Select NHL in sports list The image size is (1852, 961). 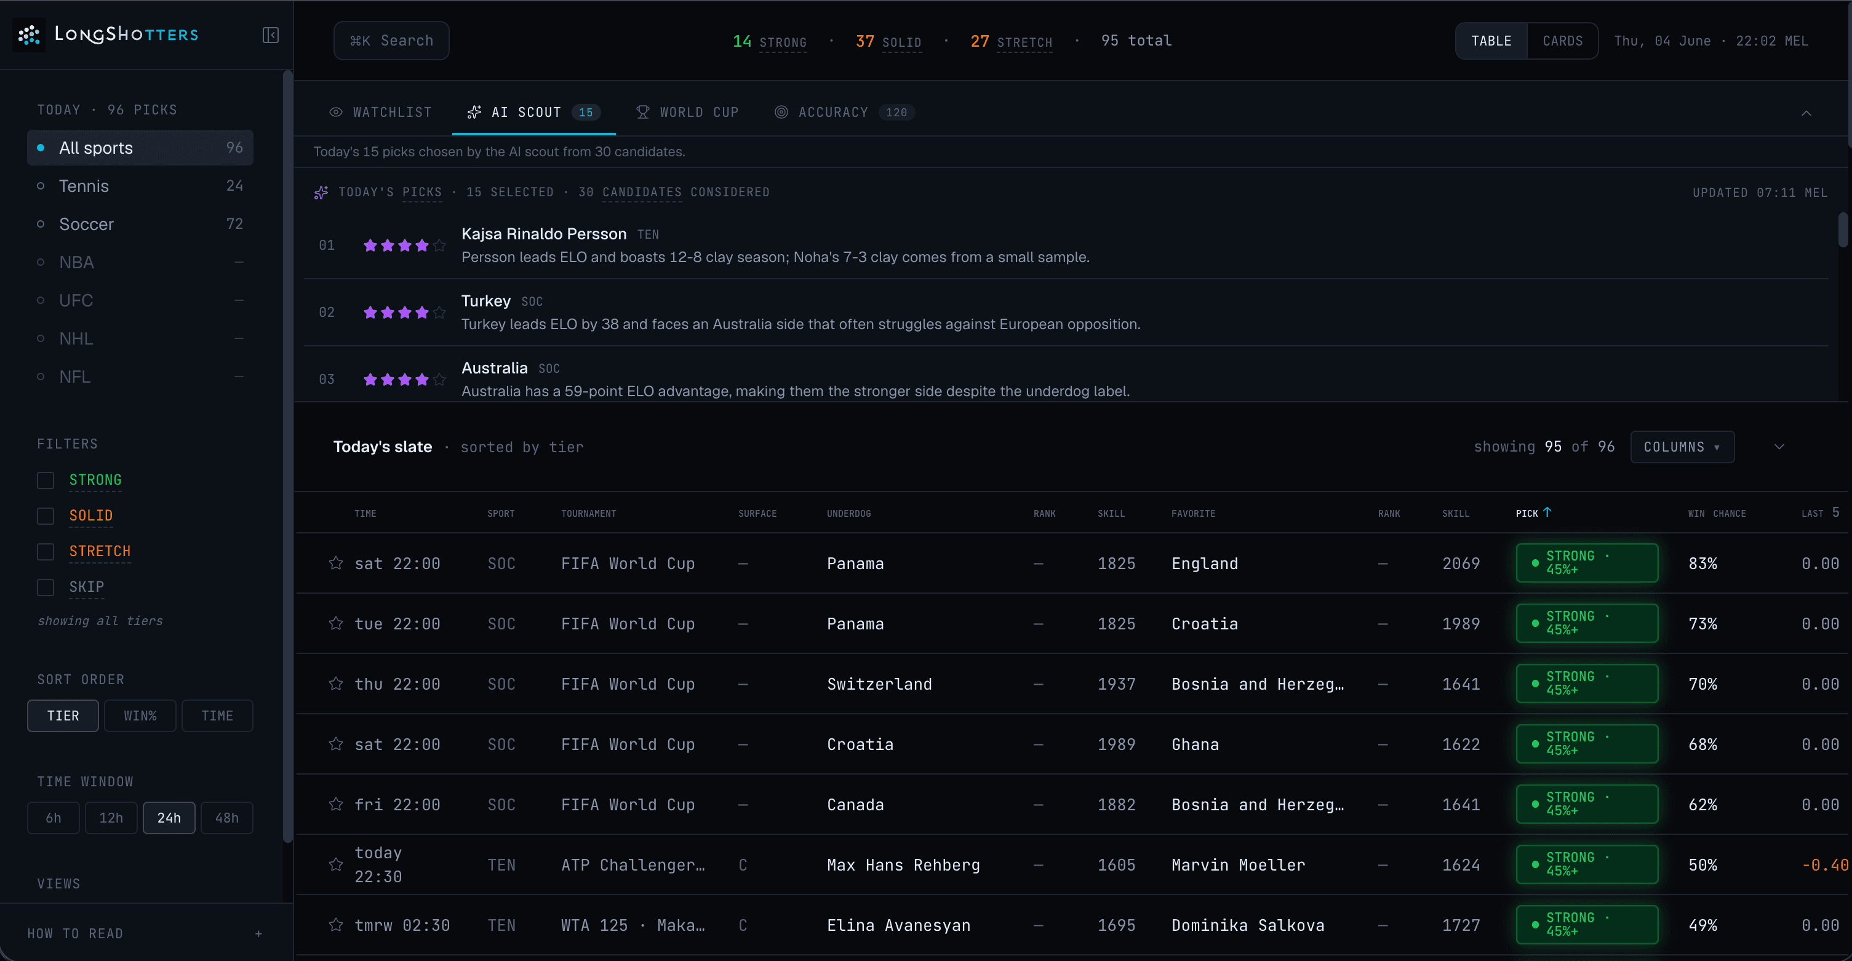tap(140, 338)
